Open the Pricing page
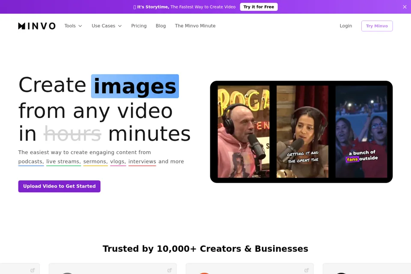 [139, 26]
